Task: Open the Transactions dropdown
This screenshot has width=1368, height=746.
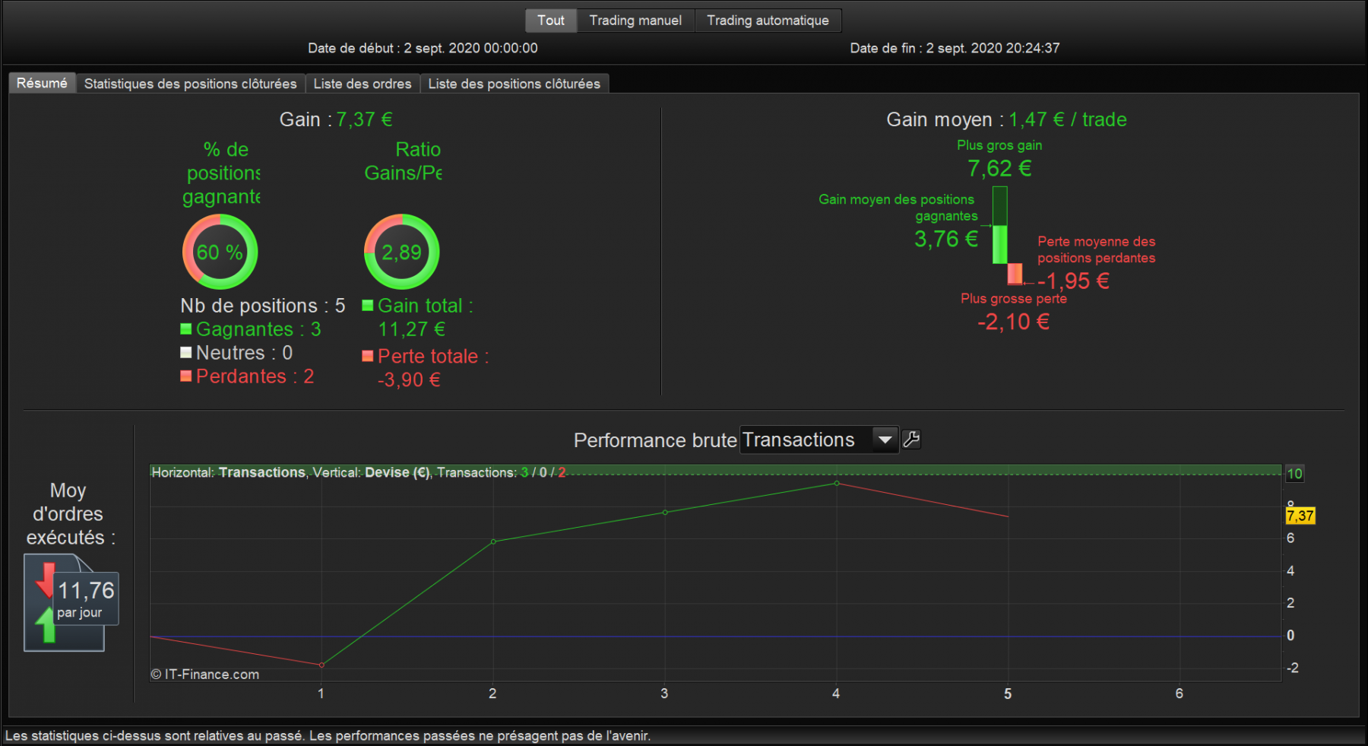Action: [819, 440]
